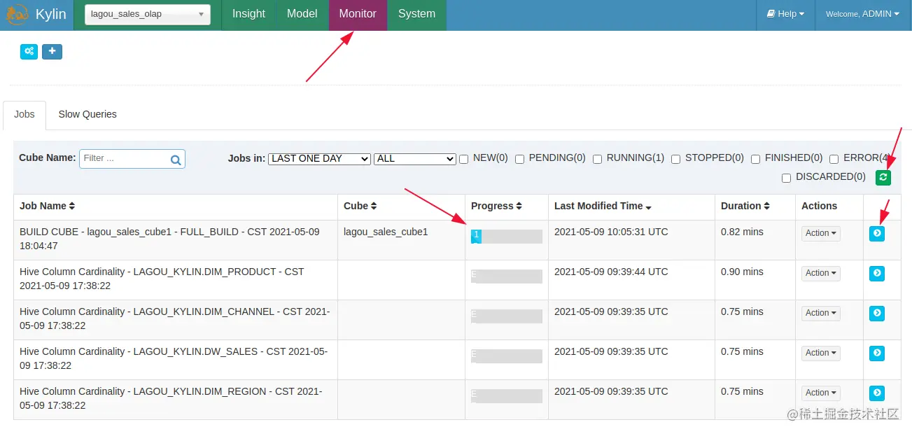Screen dimensions: 912x434
Task: Click the Actions column header
Action: (819, 206)
